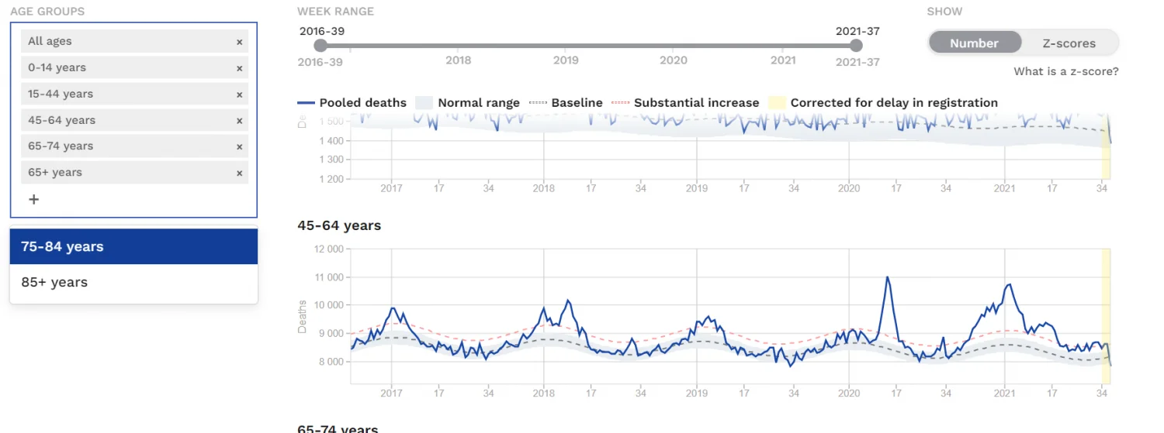Remove the 'All ages' tag
The height and width of the screenshot is (433, 1164).
coord(239,42)
